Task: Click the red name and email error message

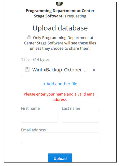Action: (60, 97)
